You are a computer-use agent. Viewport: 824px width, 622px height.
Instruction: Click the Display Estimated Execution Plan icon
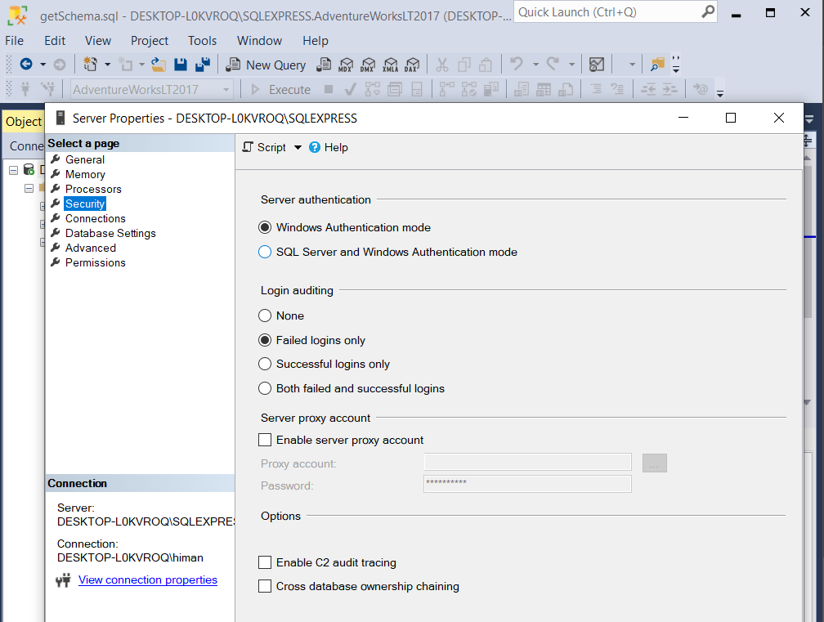(x=372, y=90)
